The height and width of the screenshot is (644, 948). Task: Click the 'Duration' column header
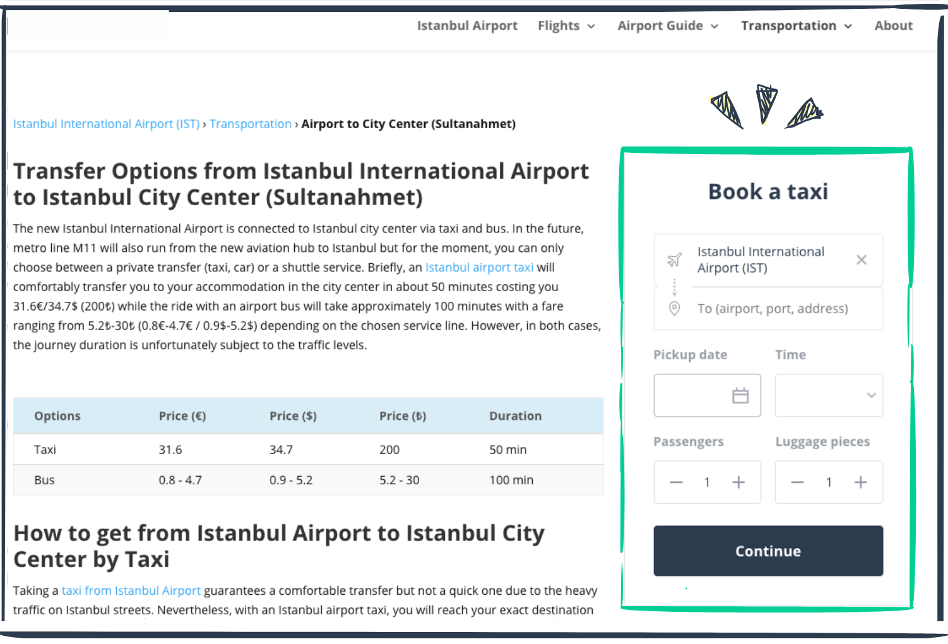(516, 416)
